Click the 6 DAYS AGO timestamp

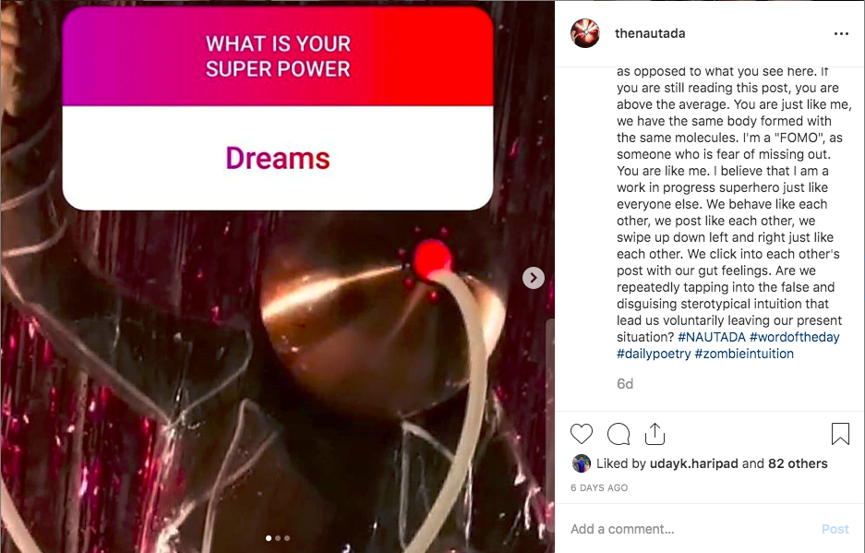pyautogui.click(x=599, y=487)
